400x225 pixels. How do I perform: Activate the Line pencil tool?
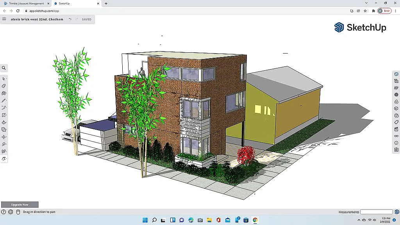coord(4,100)
